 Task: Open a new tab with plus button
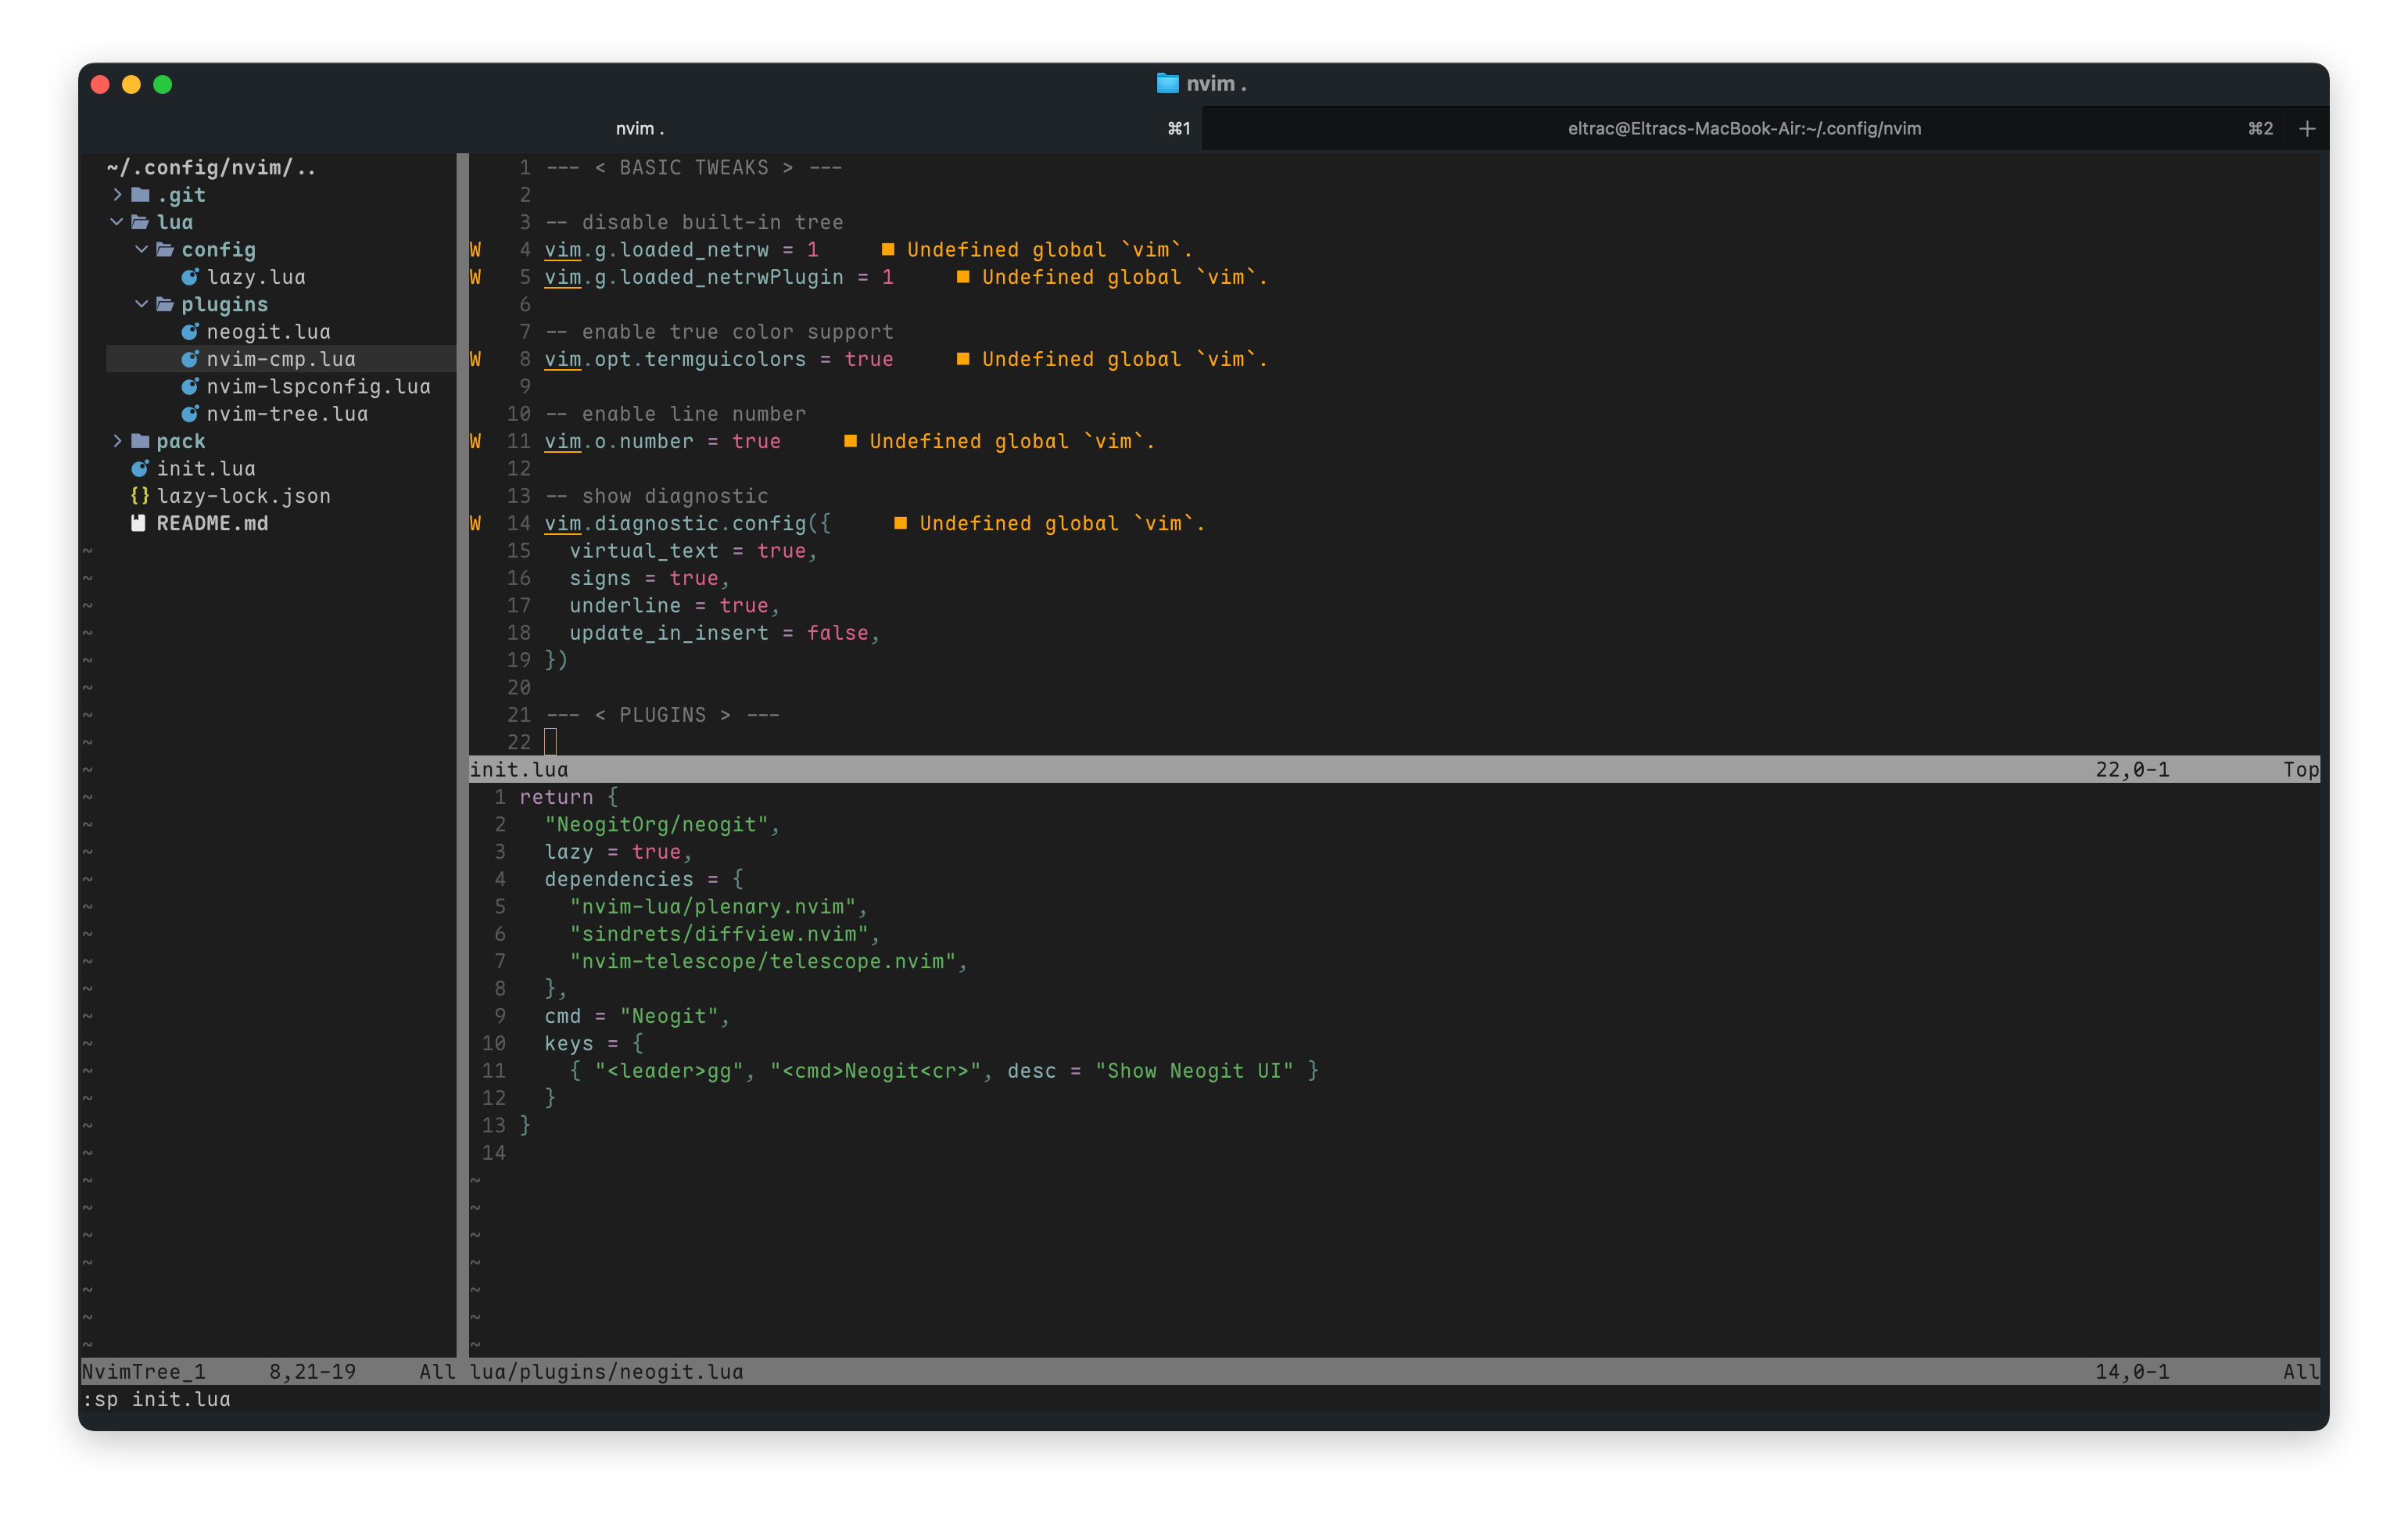(x=2307, y=128)
